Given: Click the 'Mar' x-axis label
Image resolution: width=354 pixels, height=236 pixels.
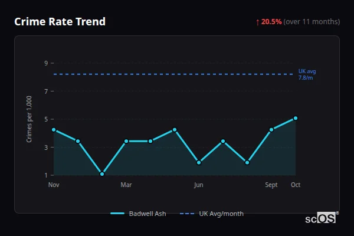Looking at the screenshot, I should tap(126, 185).
